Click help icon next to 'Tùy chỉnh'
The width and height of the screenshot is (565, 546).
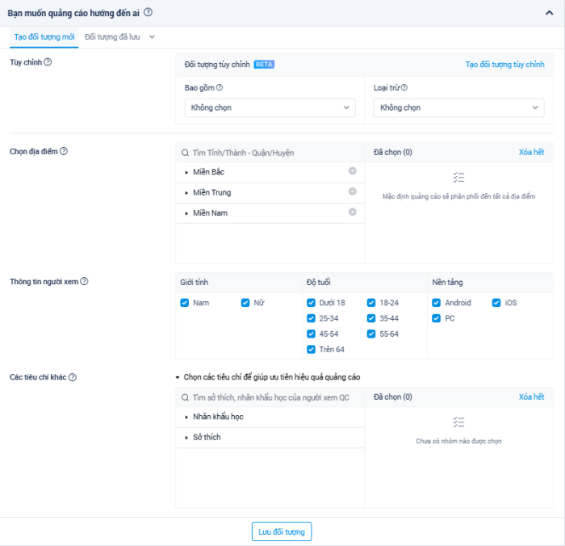tap(48, 62)
